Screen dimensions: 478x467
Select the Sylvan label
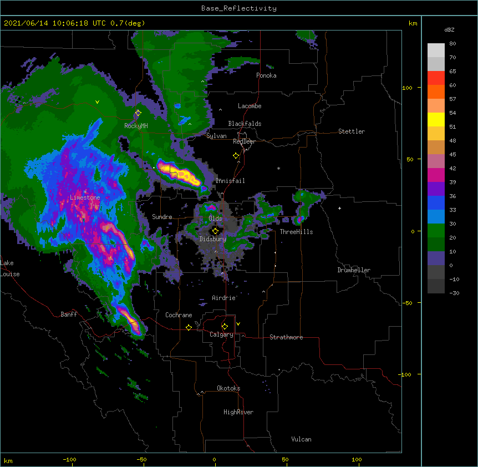pyautogui.click(x=216, y=136)
